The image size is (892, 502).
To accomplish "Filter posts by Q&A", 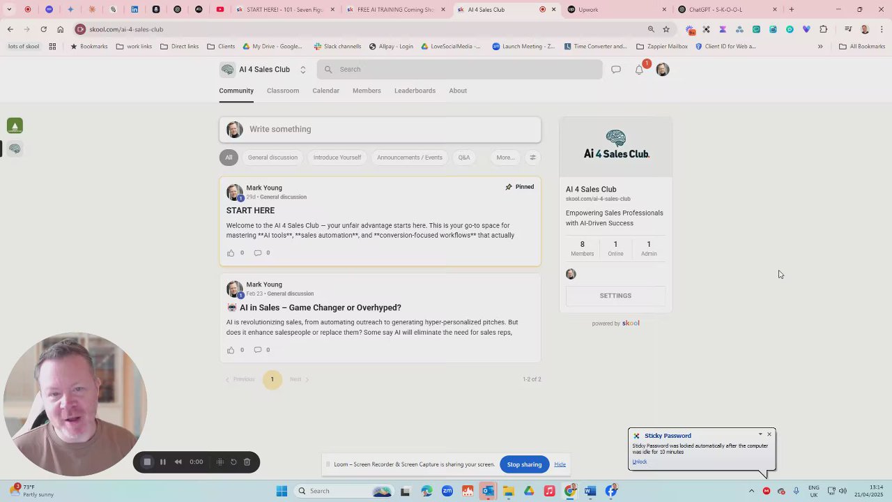I will pyautogui.click(x=464, y=158).
